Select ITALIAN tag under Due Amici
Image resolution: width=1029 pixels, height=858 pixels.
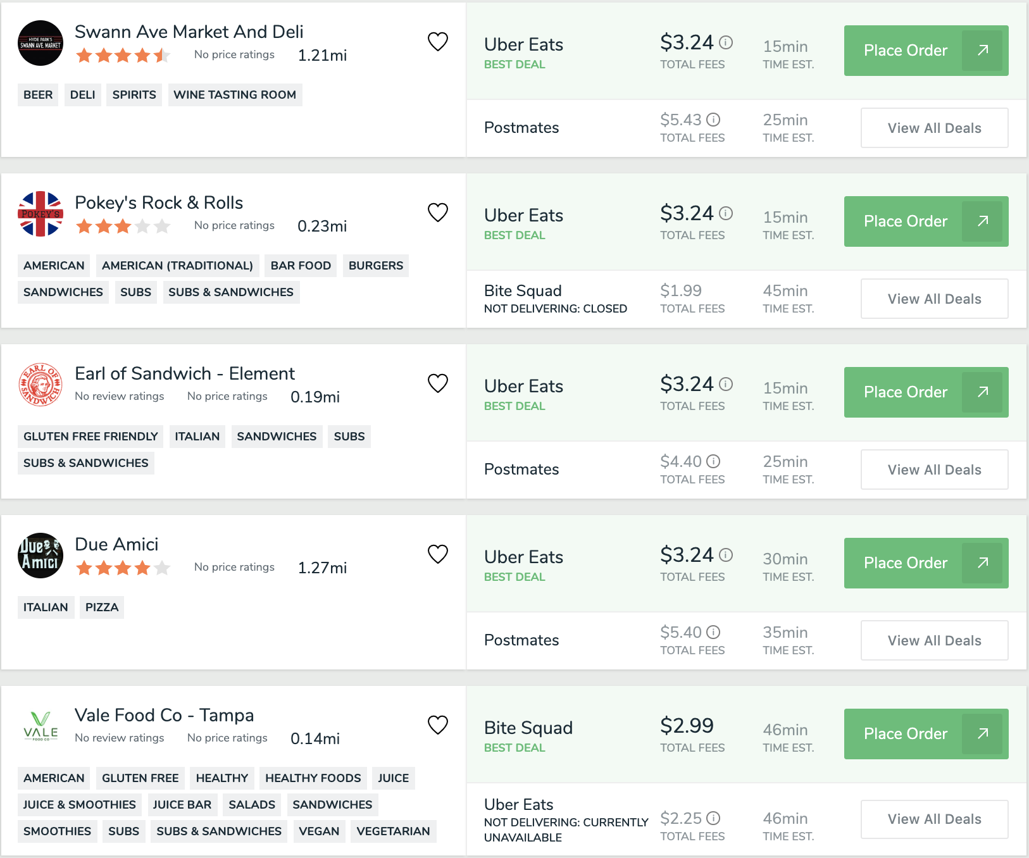[x=46, y=607]
